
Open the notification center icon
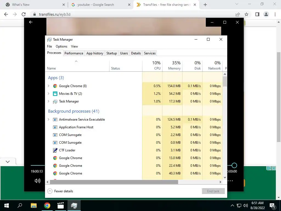[272, 206]
